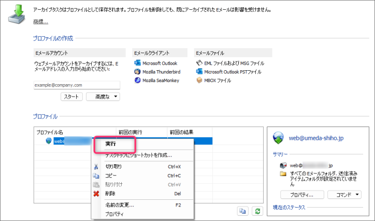Click the scissors cut icon
Viewport: 375px width, 221px height.
tap(96, 167)
